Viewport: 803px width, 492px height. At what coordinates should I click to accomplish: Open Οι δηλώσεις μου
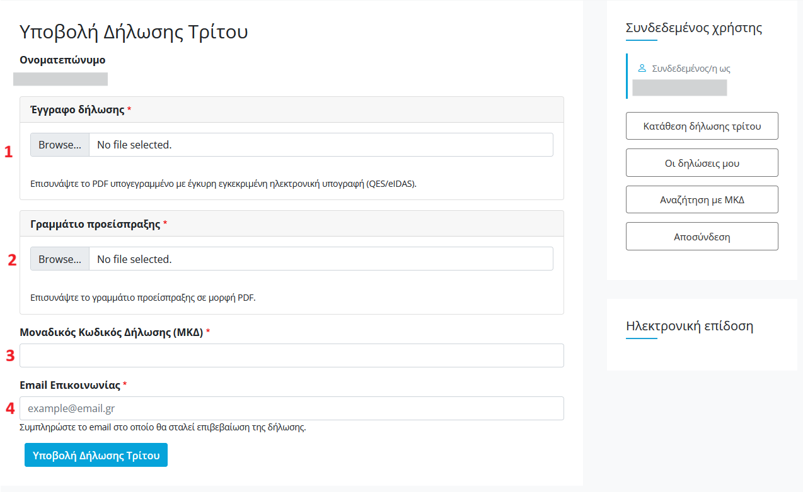(x=702, y=163)
